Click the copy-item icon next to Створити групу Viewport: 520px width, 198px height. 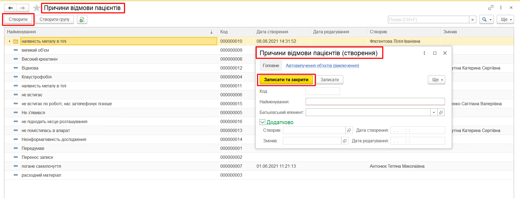(x=82, y=19)
